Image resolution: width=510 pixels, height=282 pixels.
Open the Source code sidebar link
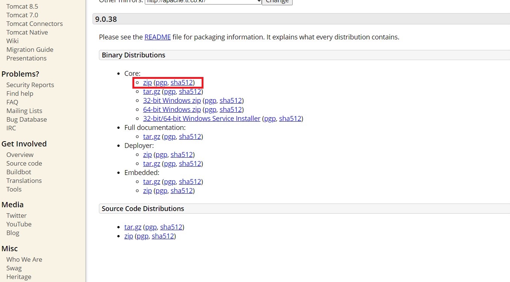pos(24,163)
